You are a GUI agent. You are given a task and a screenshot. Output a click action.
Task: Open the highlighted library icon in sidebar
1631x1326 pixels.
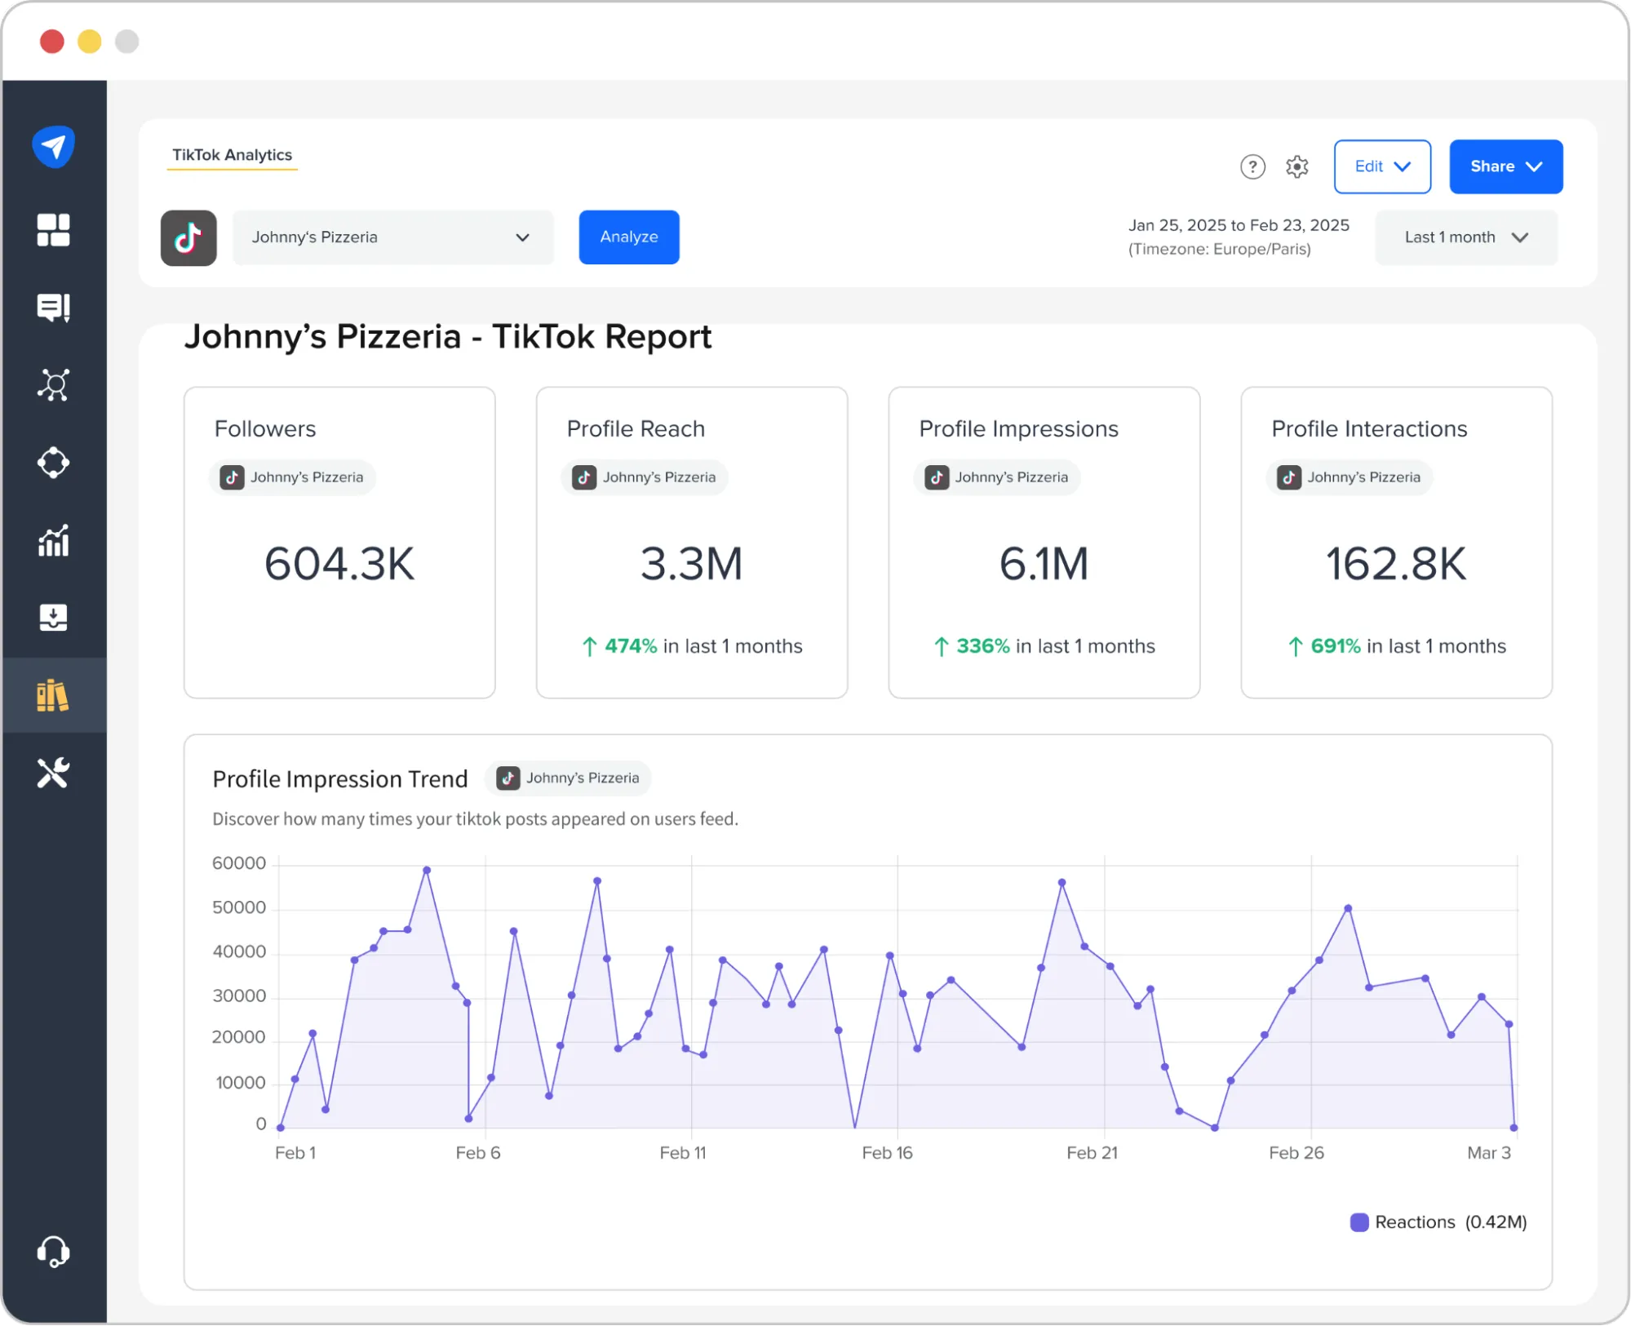coord(54,694)
